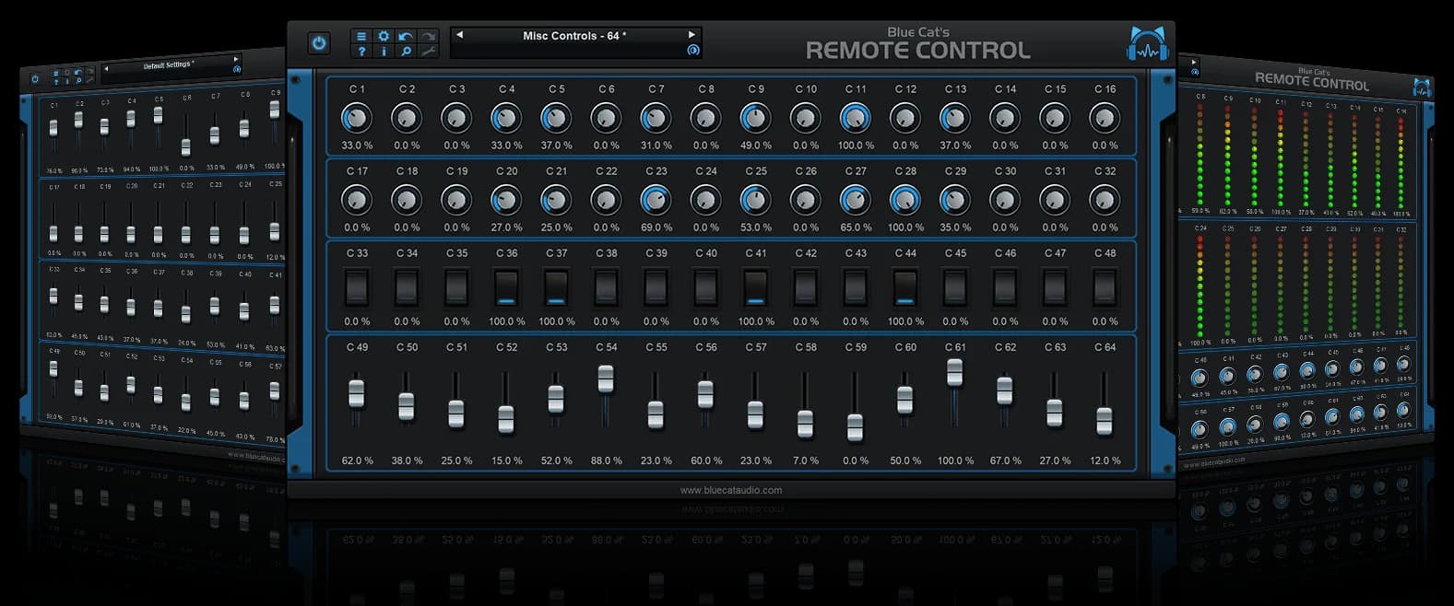Screen dimensions: 1454x606
Task: Click the blue undo arrow
Action: pyautogui.click(x=406, y=36)
